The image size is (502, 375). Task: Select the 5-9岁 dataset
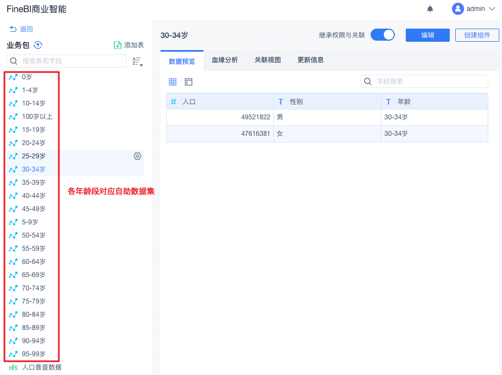coord(30,222)
